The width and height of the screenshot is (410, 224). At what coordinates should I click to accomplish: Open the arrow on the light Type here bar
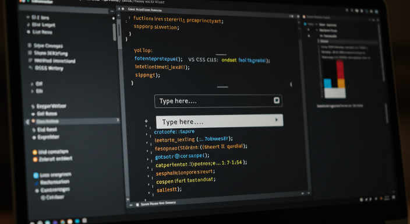coord(277,120)
